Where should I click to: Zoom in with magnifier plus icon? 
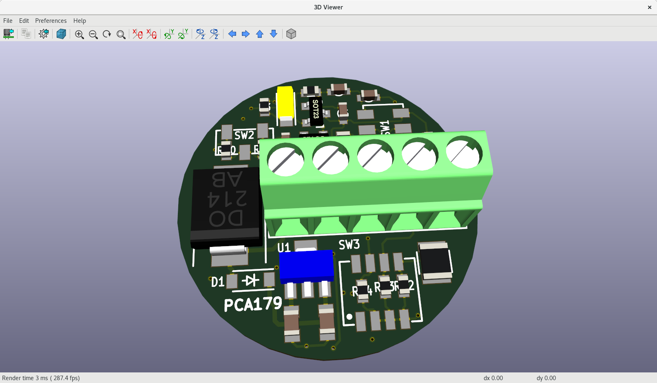point(79,34)
